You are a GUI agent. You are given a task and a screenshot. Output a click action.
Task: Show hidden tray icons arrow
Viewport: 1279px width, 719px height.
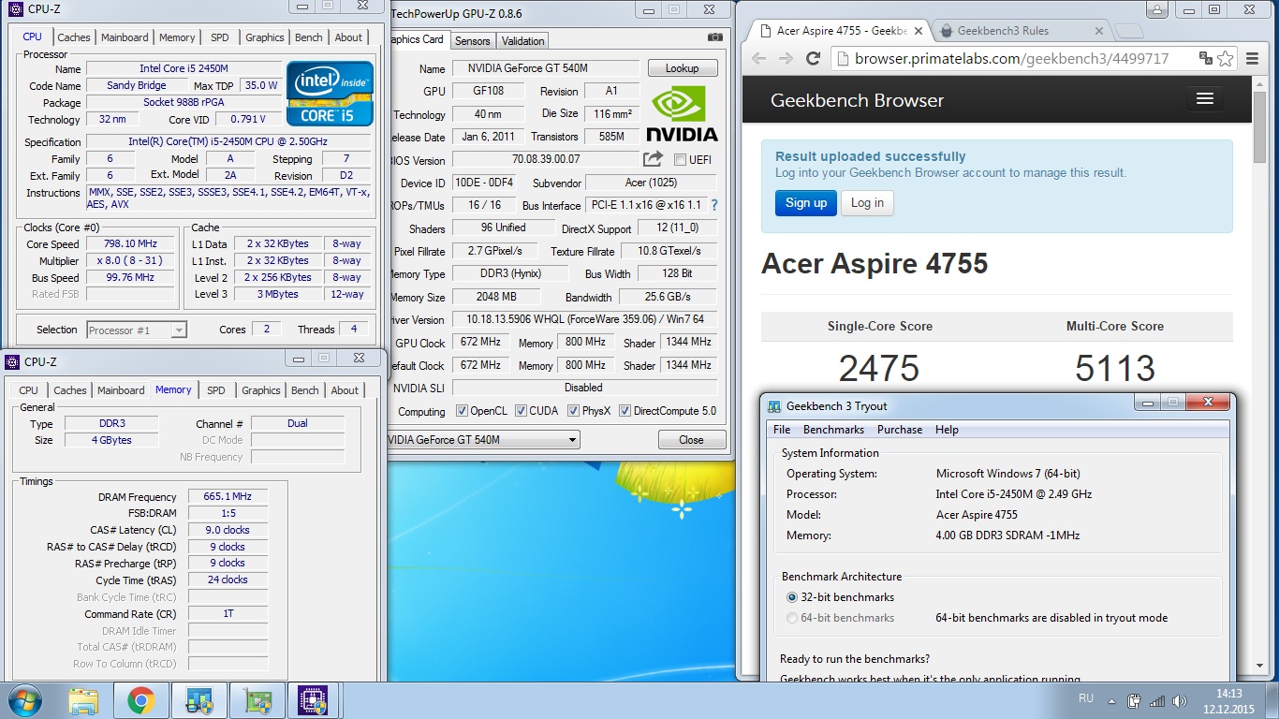coord(1111,700)
